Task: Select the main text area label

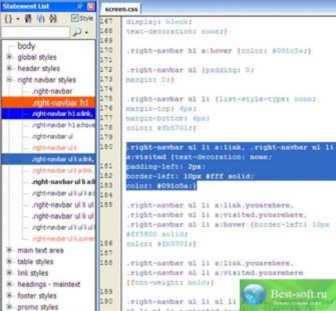Action: coord(40,251)
